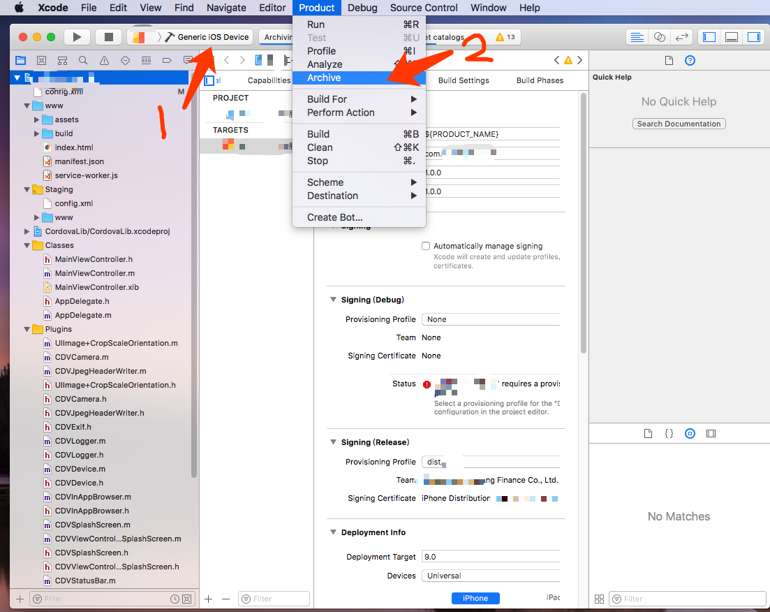Collapse the Classes group

coord(27,245)
